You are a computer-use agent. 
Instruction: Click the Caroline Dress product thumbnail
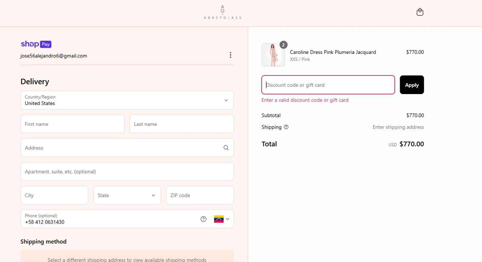click(273, 55)
